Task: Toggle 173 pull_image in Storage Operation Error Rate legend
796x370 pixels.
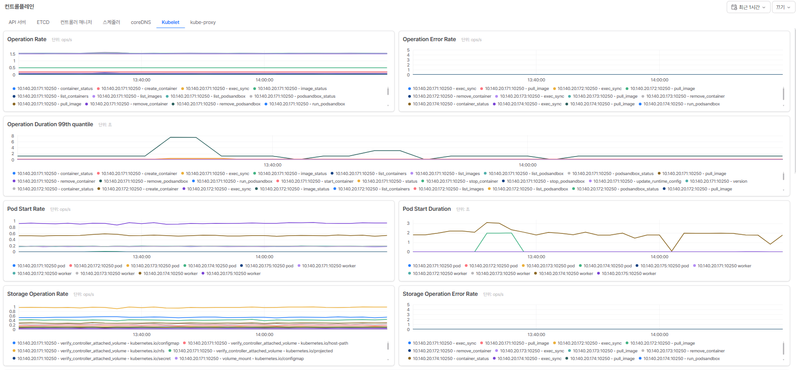Action: click(603, 351)
